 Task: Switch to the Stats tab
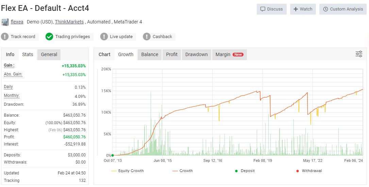(x=28, y=54)
